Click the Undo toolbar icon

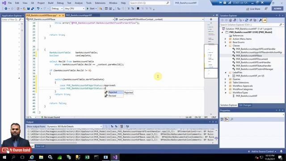38,8
